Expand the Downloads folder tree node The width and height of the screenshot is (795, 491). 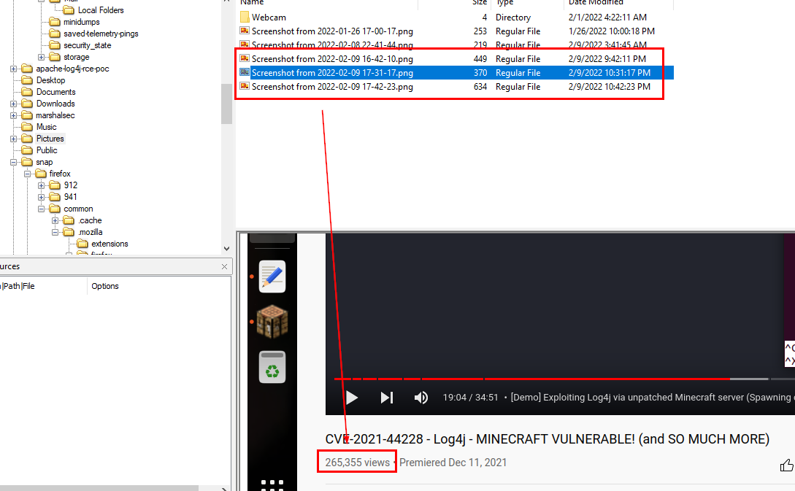coord(14,104)
